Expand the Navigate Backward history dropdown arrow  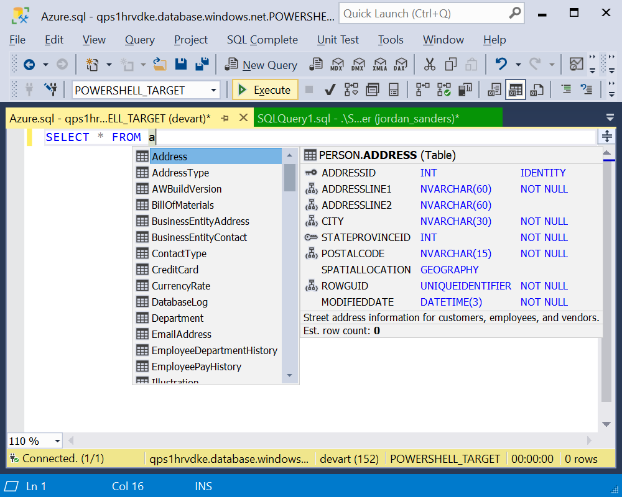coord(45,64)
